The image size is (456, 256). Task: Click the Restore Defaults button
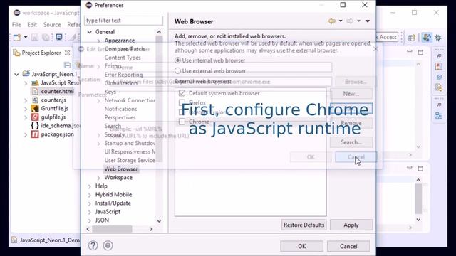[304, 225]
